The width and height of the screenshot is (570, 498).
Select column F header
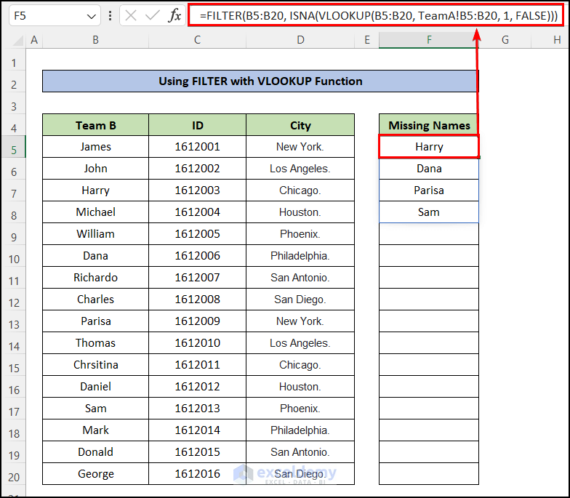click(429, 39)
